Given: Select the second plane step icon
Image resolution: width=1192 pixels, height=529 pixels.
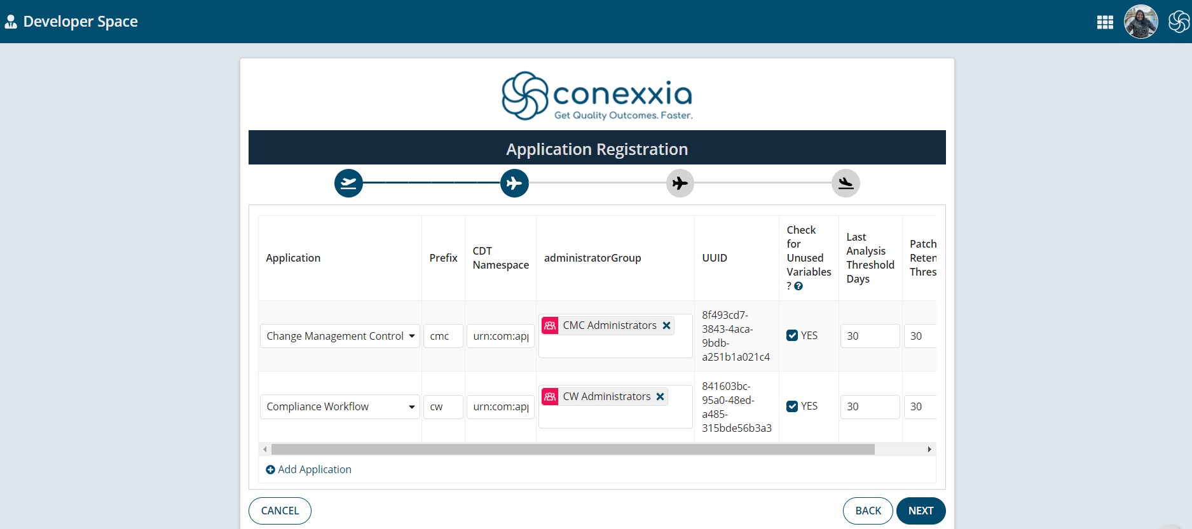Looking at the screenshot, I should (514, 184).
